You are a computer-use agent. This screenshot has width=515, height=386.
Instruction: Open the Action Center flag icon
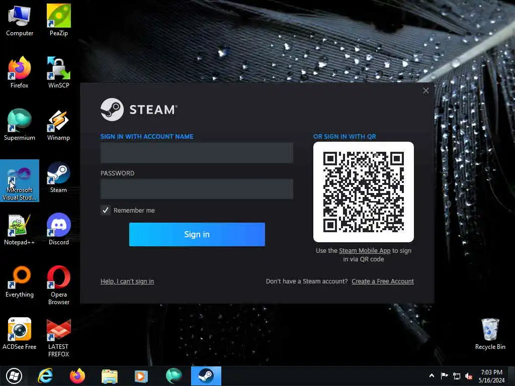[444, 376]
